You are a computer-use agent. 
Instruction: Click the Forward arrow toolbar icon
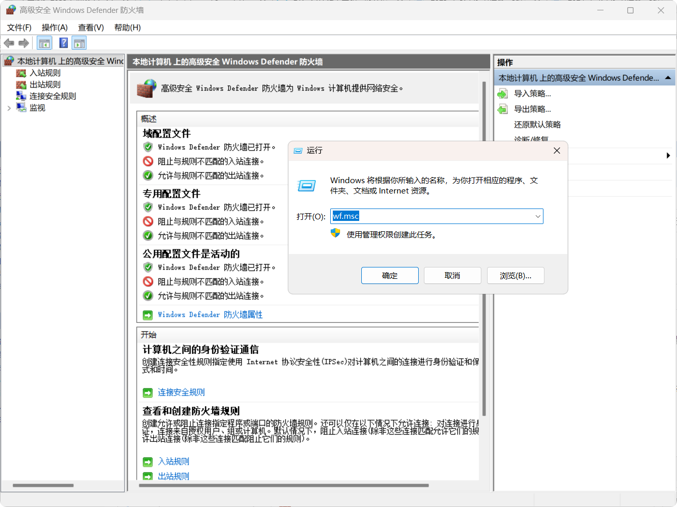coord(23,43)
